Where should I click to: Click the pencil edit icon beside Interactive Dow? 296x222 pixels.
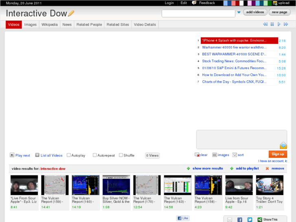pos(71,13)
